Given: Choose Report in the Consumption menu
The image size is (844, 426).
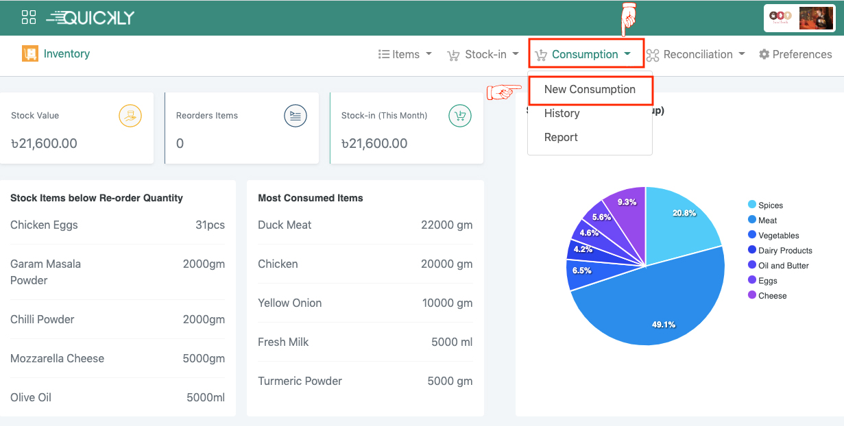Looking at the screenshot, I should (x=561, y=138).
